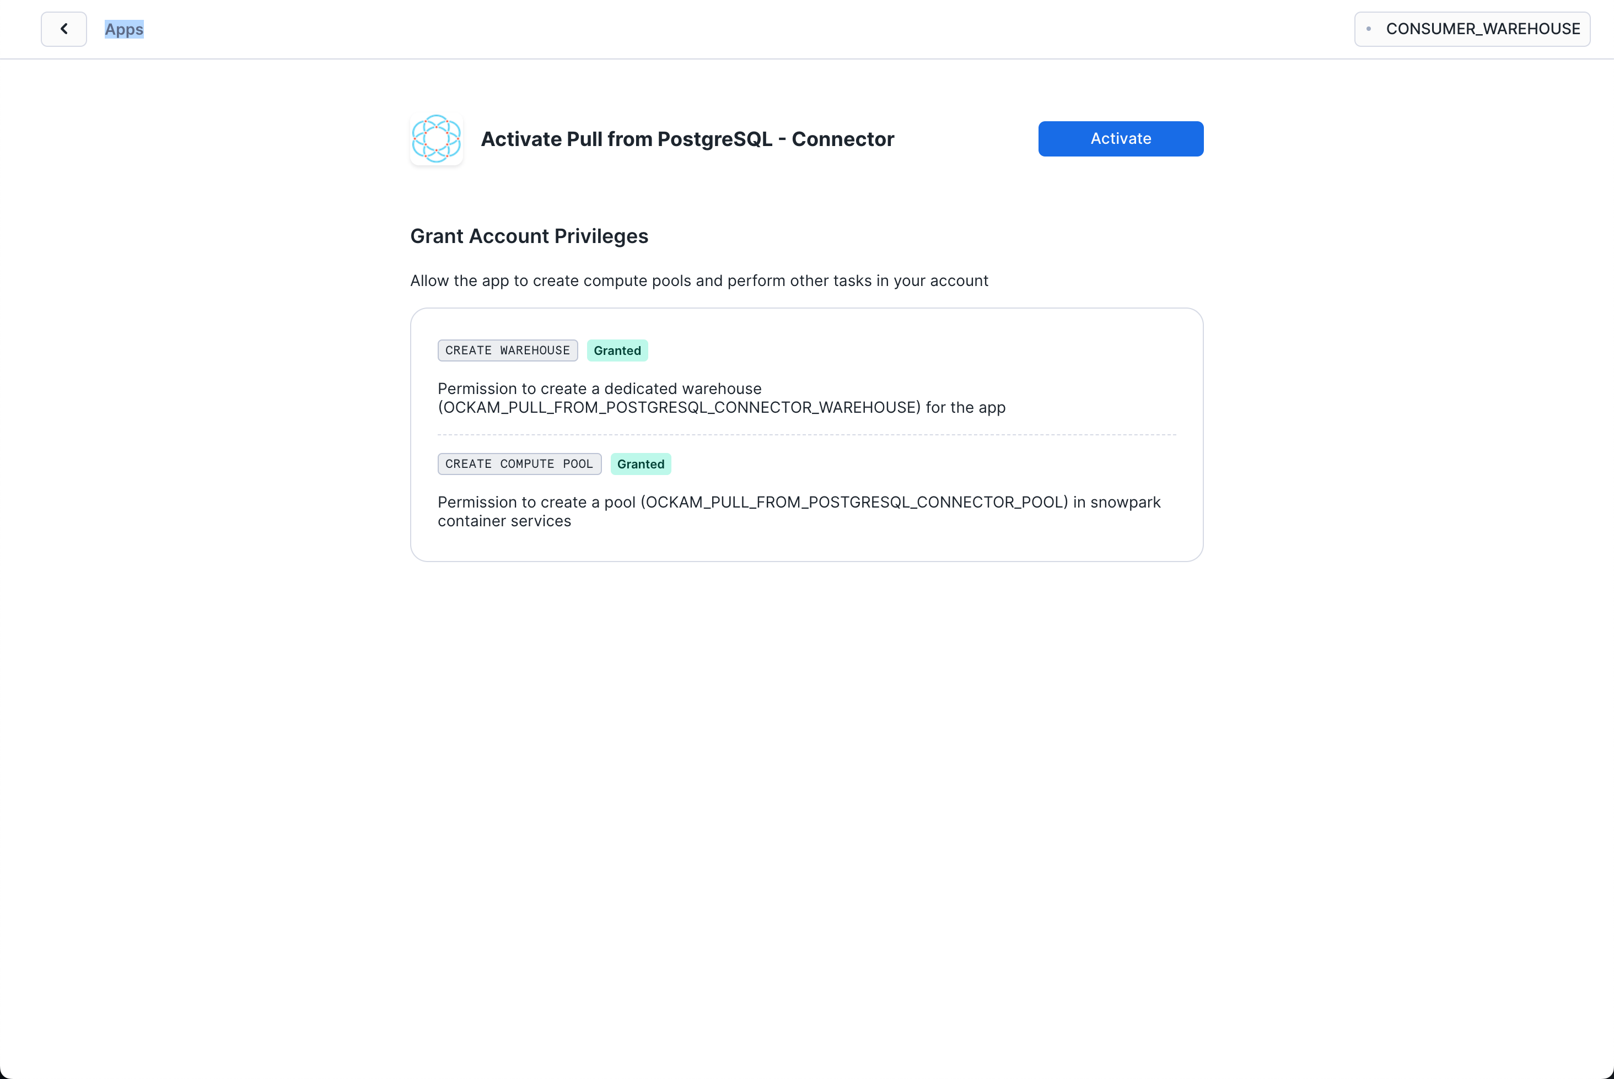Click the OCKAM_PULL_FROM_POSTGRESQL_CONNECTOR_WAREHOUSE text
The height and width of the screenshot is (1079, 1614).
pos(679,407)
